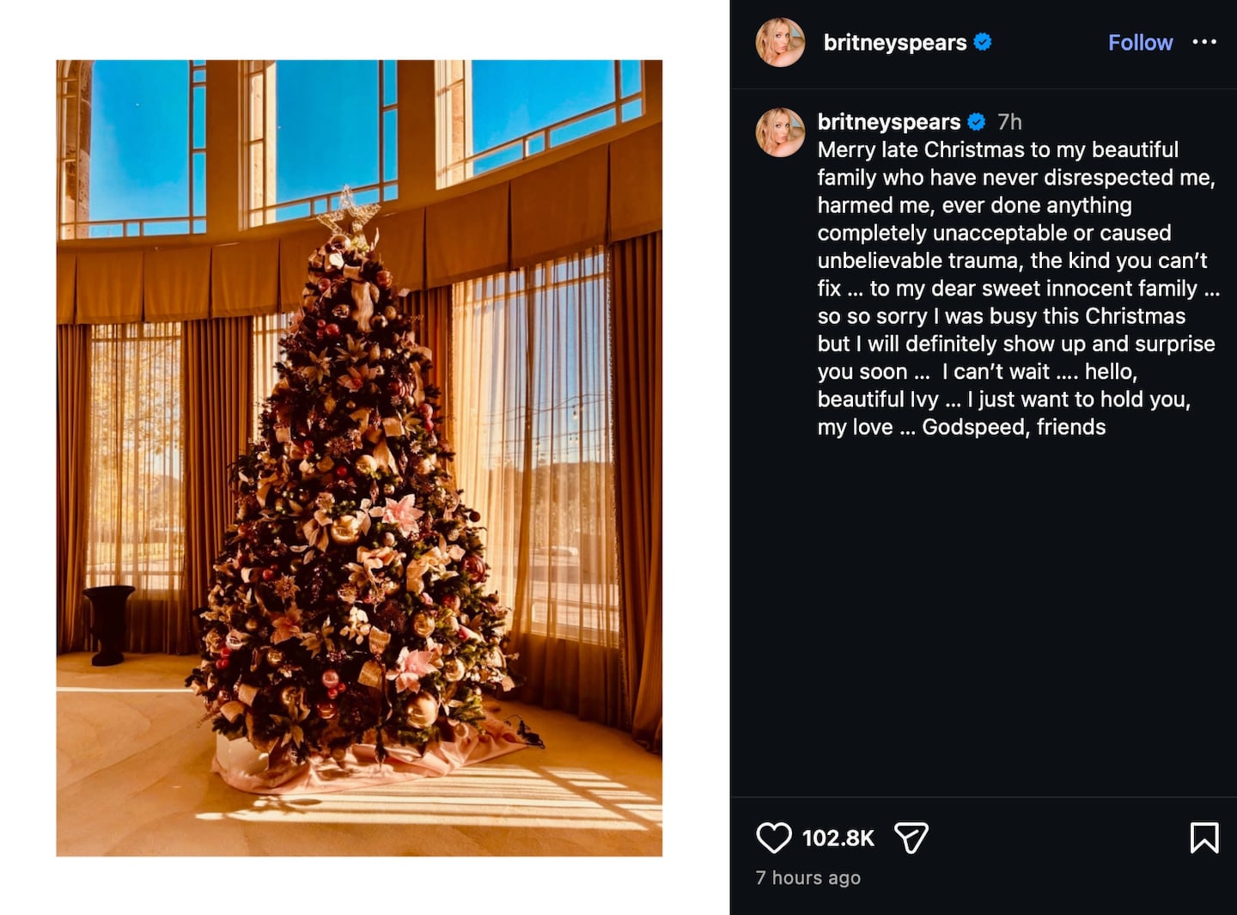Click the verified checkmark in the caption line
Image resolution: width=1237 pixels, height=915 pixels.
[x=976, y=121]
